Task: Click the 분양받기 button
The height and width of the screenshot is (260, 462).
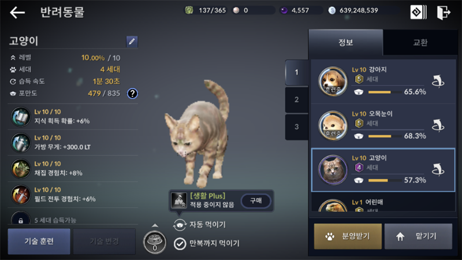Action: (348, 236)
